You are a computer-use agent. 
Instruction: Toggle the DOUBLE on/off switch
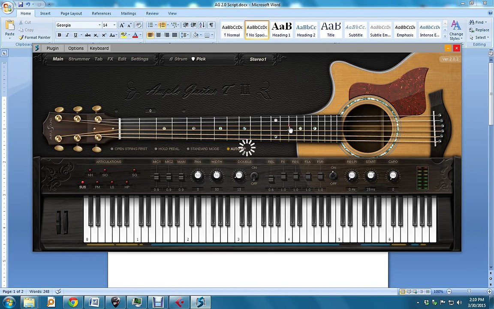[x=254, y=176]
